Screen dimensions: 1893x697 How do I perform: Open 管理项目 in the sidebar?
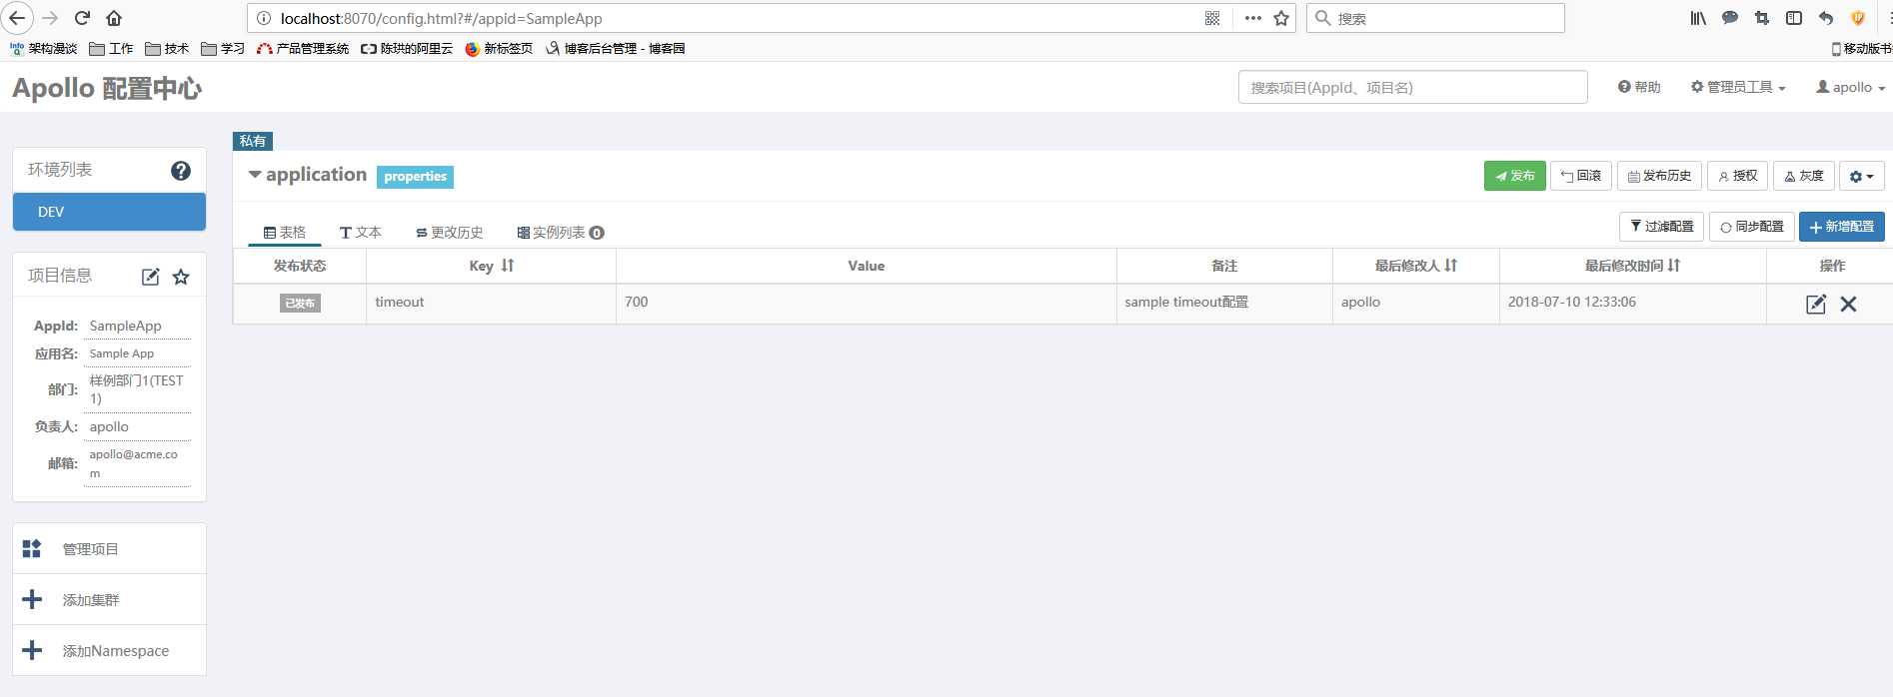click(x=109, y=549)
